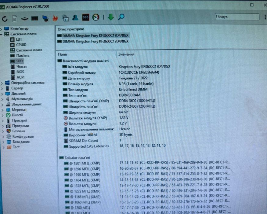Click the green download arrow icon
The width and height of the screenshot is (267, 214).
click(111, 17)
